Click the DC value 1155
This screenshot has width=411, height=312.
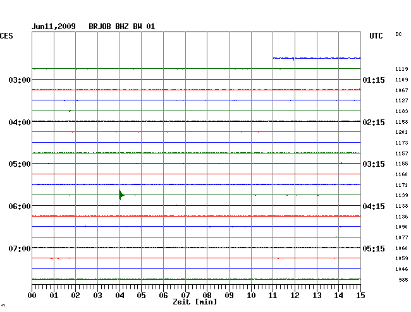402,164
